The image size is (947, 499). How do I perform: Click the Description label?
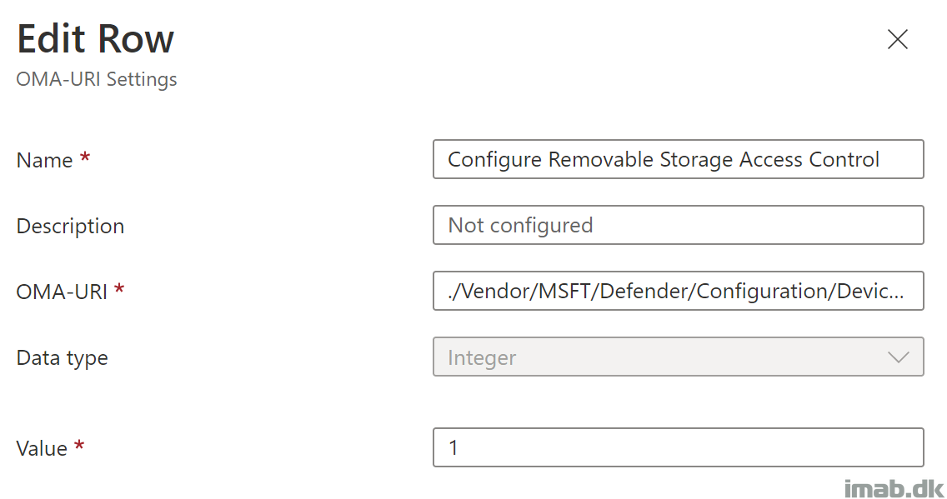(x=70, y=227)
